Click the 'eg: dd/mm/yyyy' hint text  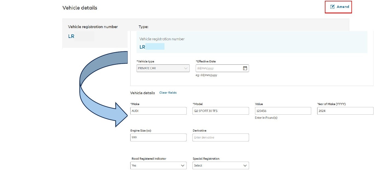(206, 75)
